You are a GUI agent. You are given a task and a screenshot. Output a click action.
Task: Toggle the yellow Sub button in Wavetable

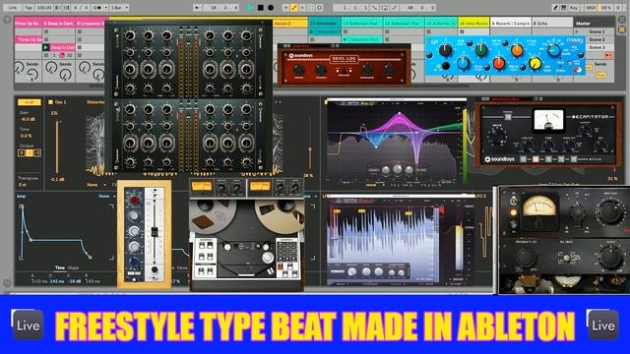click(29, 102)
